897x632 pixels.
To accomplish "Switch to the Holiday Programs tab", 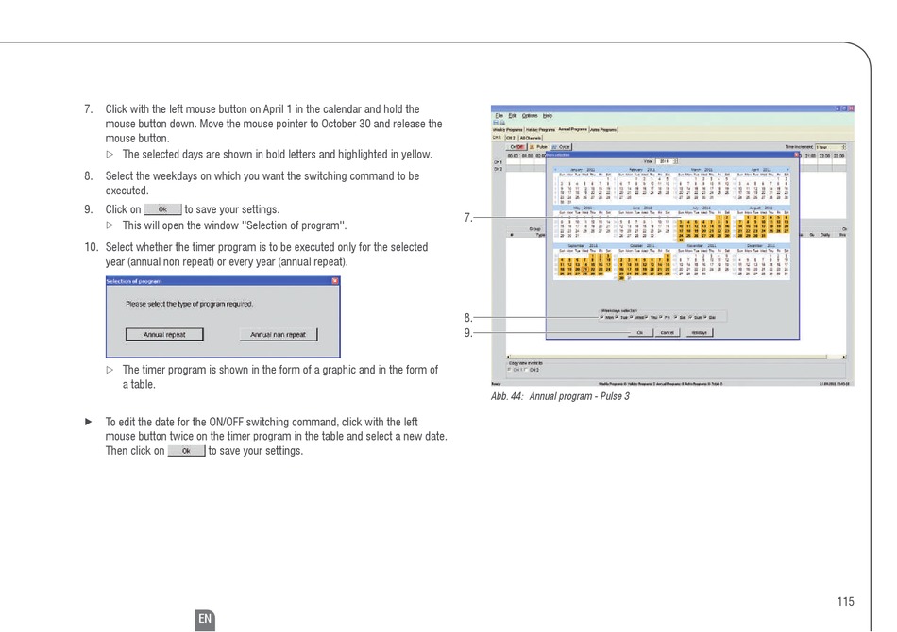I will click(x=541, y=130).
